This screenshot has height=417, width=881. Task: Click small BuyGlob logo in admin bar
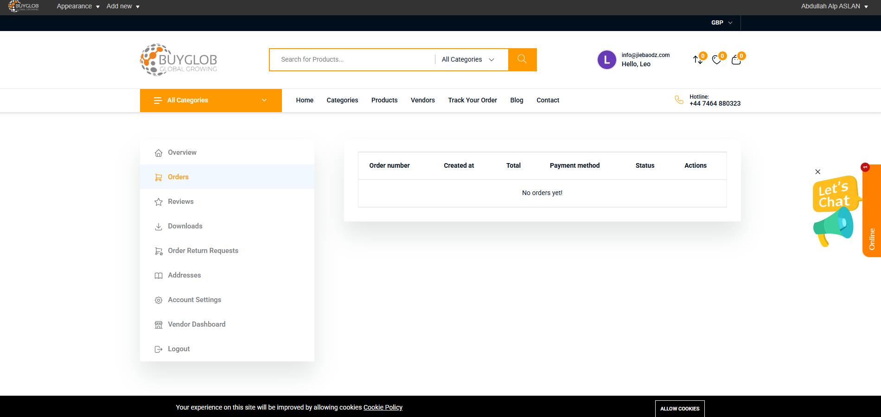point(24,6)
